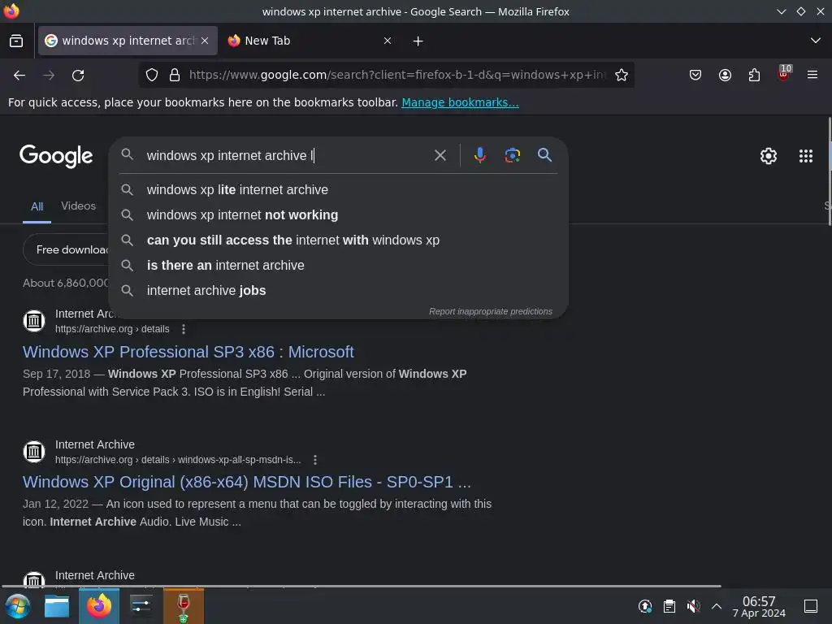Open Save to Pocket icon
The width and height of the screenshot is (832, 624).
(x=695, y=76)
